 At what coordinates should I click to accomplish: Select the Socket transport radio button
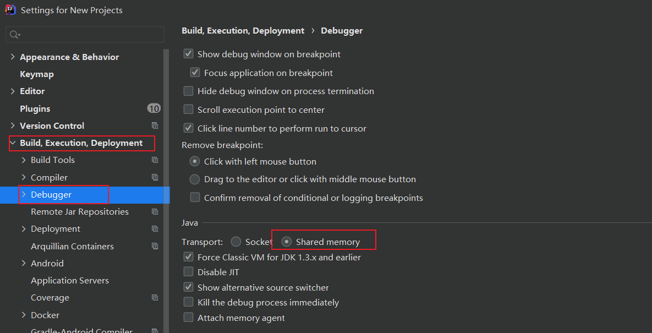pyautogui.click(x=236, y=242)
